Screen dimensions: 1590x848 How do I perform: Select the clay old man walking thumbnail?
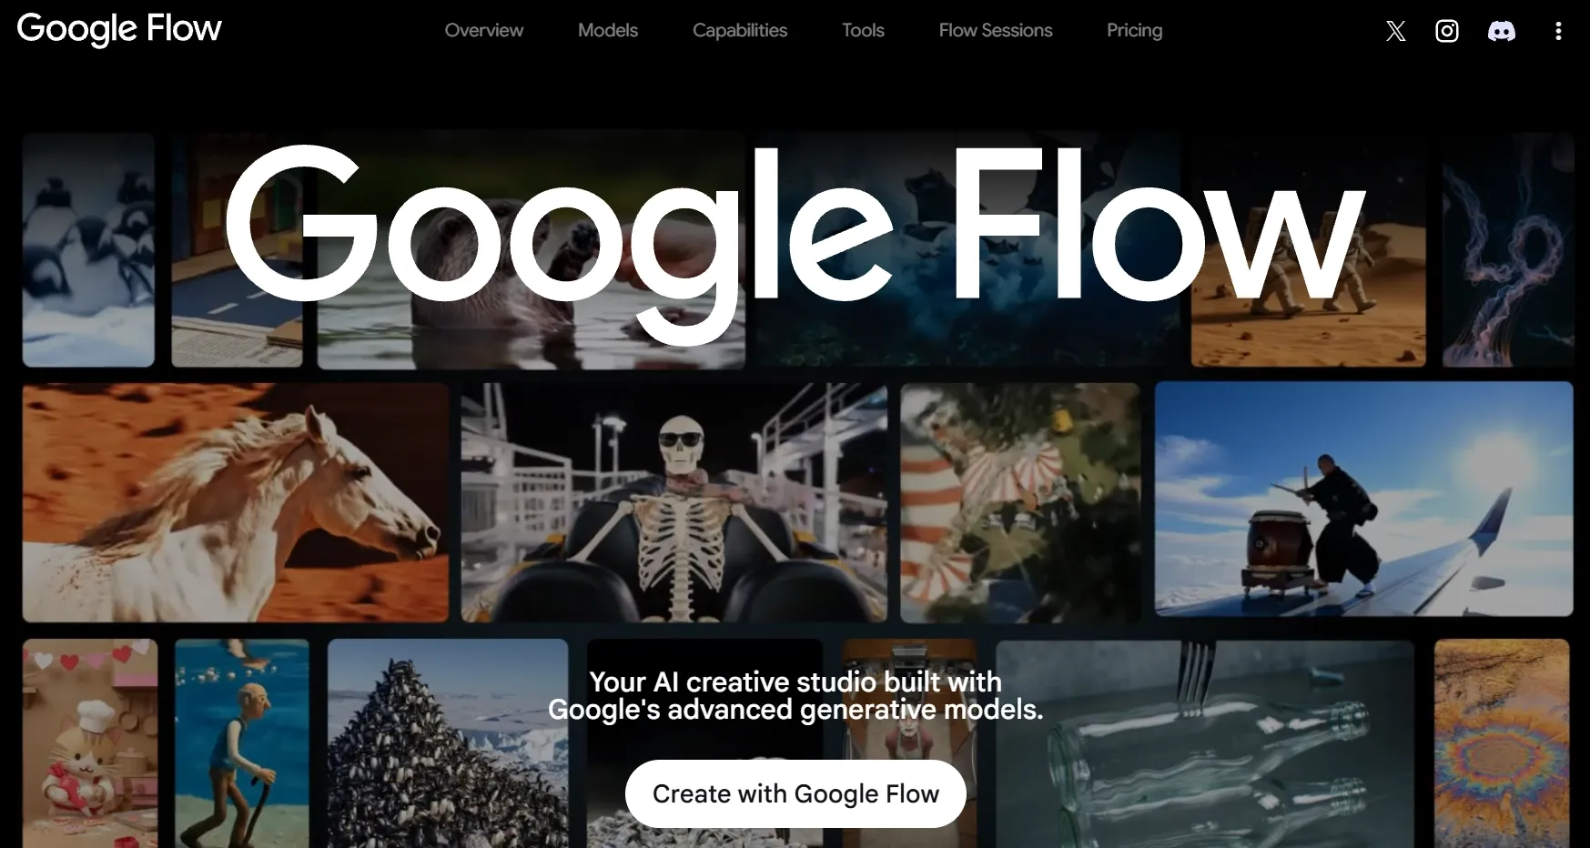pos(242,743)
